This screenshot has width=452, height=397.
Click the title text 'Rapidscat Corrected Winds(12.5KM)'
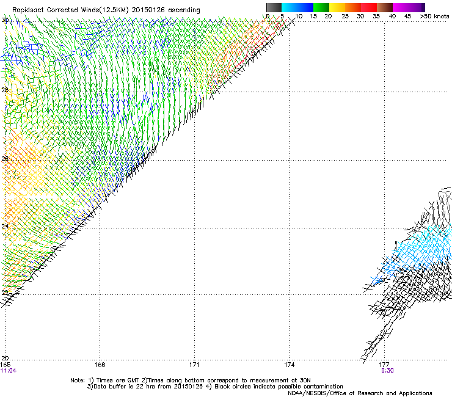point(70,10)
